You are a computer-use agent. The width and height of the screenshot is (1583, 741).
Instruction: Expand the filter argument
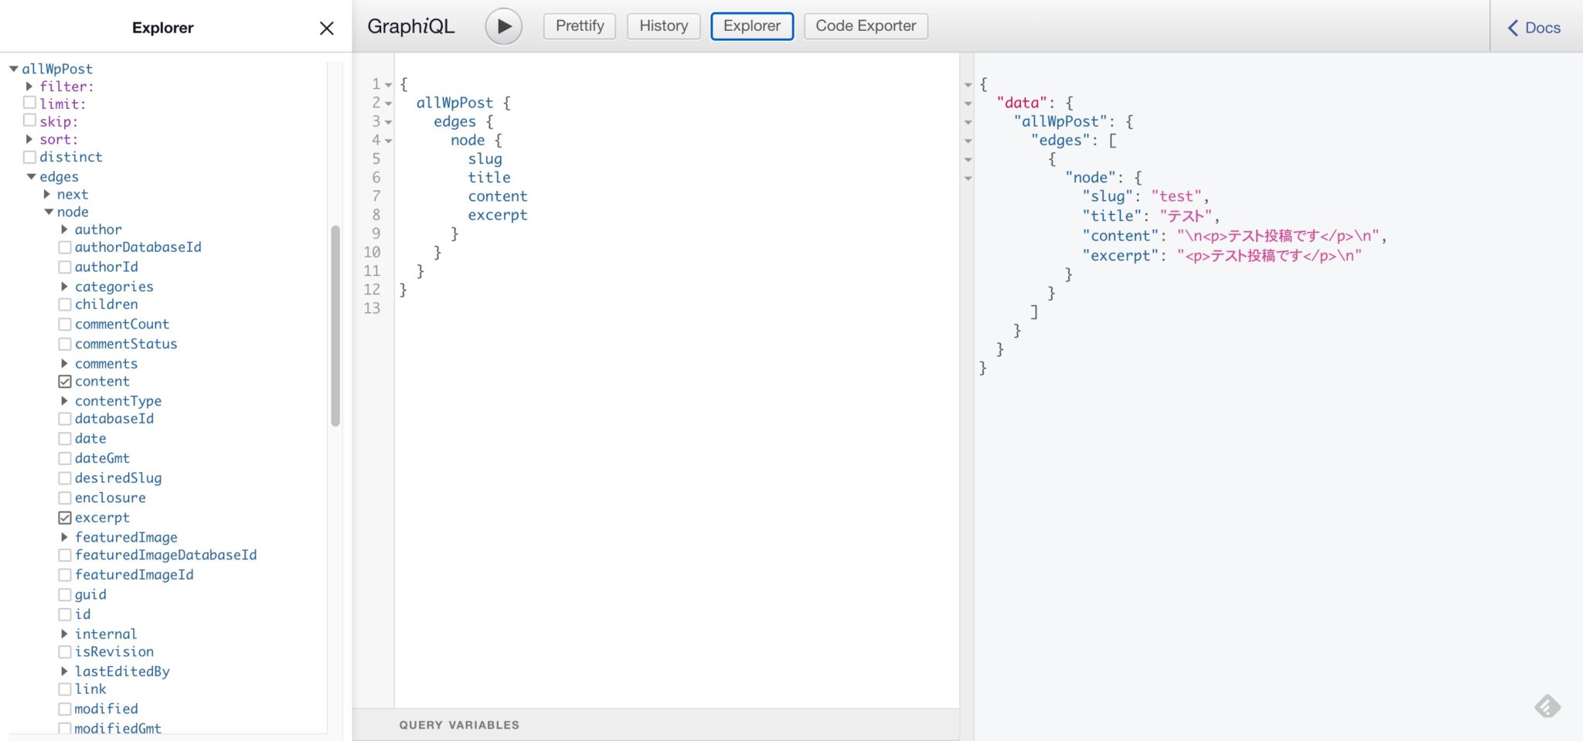(x=29, y=87)
